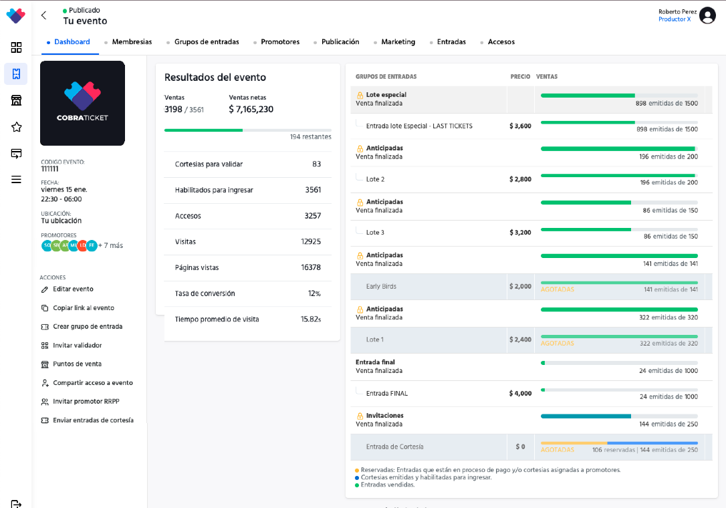Image resolution: width=726 pixels, height=508 pixels.
Task: Click the Cobraticket logo in sidebar
Action: [x=16, y=16]
